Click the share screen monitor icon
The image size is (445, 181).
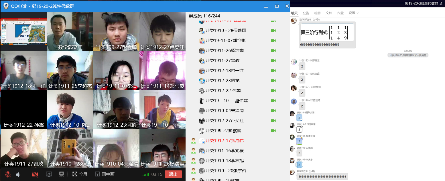pyautogui.click(x=49, y=174)
